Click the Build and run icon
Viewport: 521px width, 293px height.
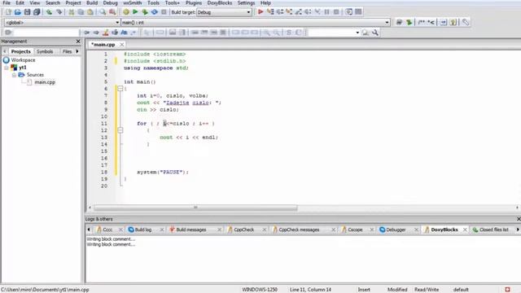pos(145,12)
